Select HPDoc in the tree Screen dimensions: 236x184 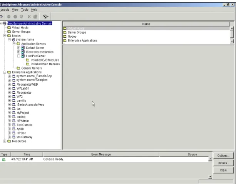coord(21,133)
